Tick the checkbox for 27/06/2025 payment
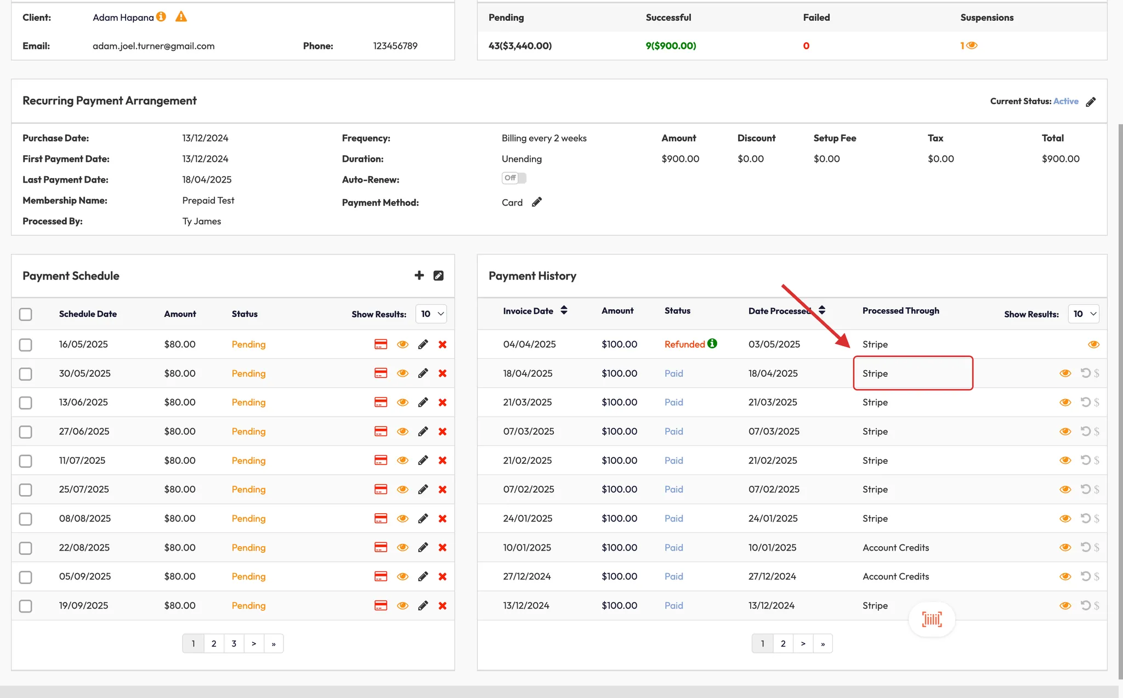 click(x=26, y=432)
